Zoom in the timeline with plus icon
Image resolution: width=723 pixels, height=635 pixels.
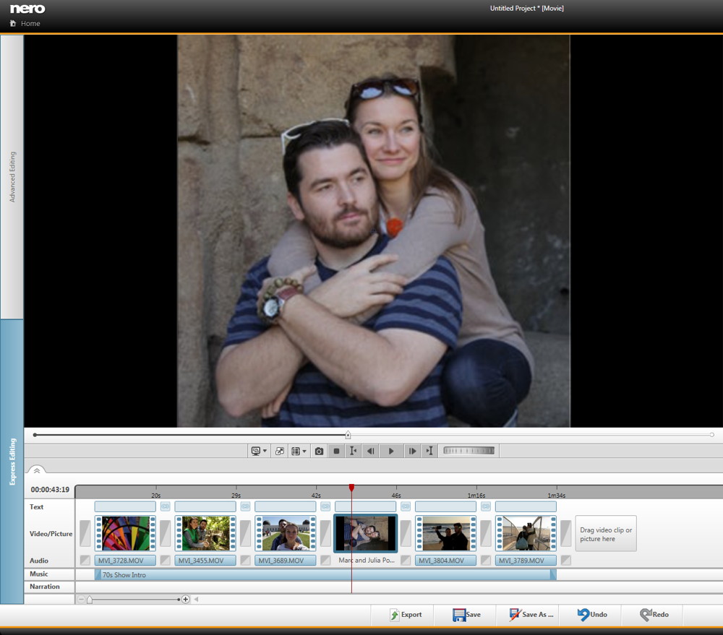[x=186, y=599]
